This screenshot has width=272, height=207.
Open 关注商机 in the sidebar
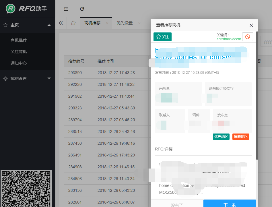tap(19, 52)
